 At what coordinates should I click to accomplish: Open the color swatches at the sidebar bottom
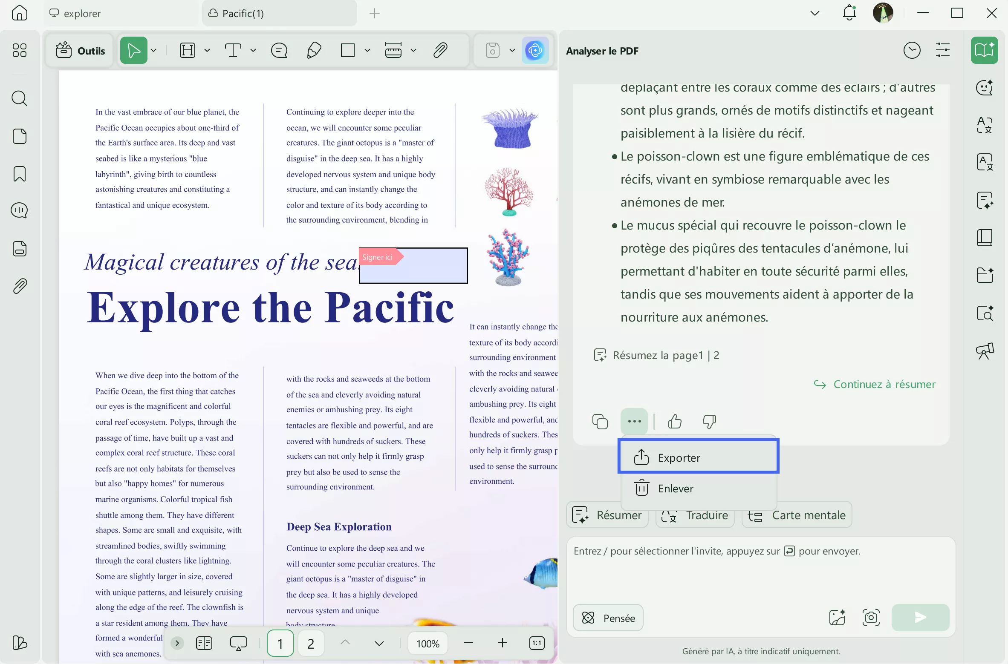[x=19, y=643]
